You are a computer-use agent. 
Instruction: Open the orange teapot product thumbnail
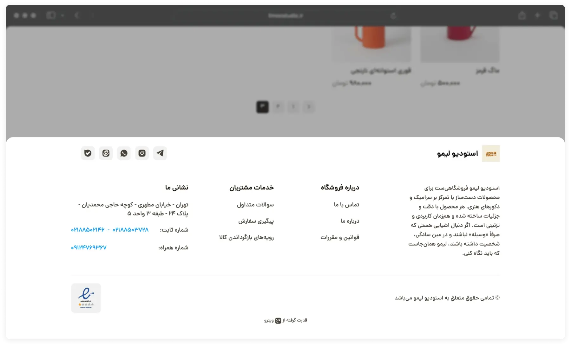coord(372,44)
